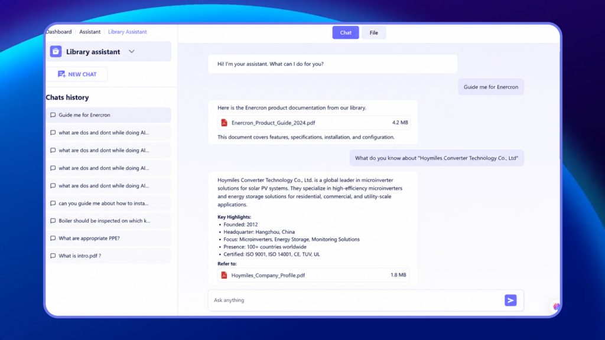The image size is (605, 340).
Task: Switch to the File tab
Action: 373,33
